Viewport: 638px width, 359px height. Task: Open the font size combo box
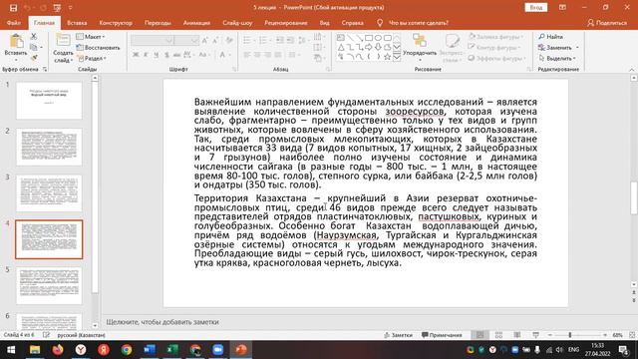click(x=186, y=40)
